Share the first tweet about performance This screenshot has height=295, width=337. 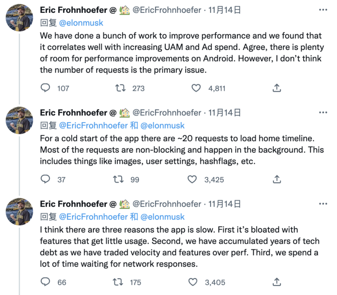click(x=277, y=88)
